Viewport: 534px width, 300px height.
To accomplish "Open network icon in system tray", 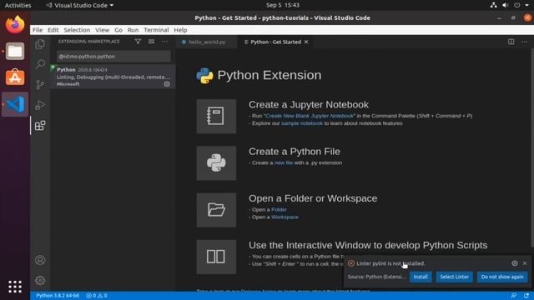I will click(x=493, y=5).
